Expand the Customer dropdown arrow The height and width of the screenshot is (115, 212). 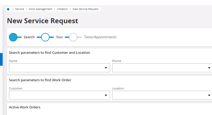pyautogui.click(x=106, y=95)
